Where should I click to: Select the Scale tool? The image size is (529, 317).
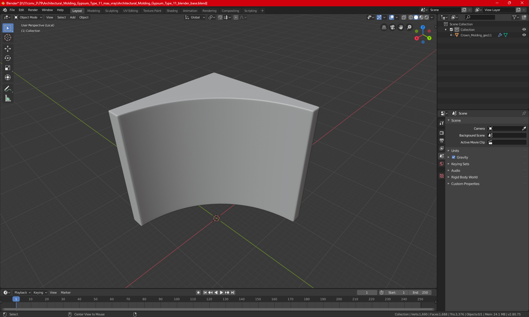point(8,68)
